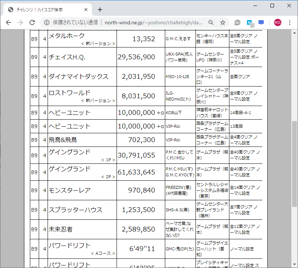Maximize the browser window
This screenshot has height=268, width=298.
[x=272, y=6]
